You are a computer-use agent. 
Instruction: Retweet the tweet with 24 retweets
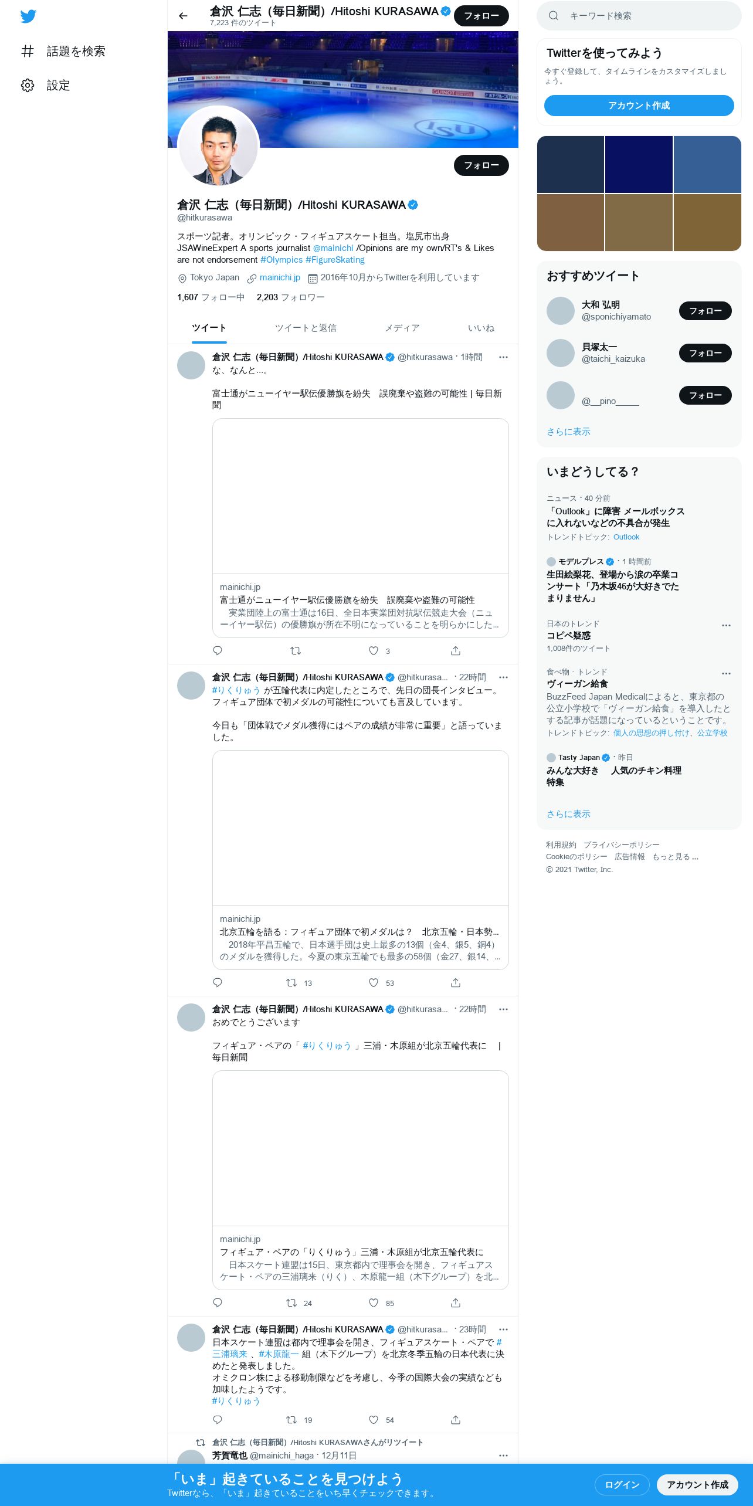(x=291, y=1303)
